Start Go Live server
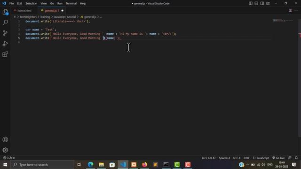Image resolution: width=301 pixels, height=169 pixels. tap(278, 158)
